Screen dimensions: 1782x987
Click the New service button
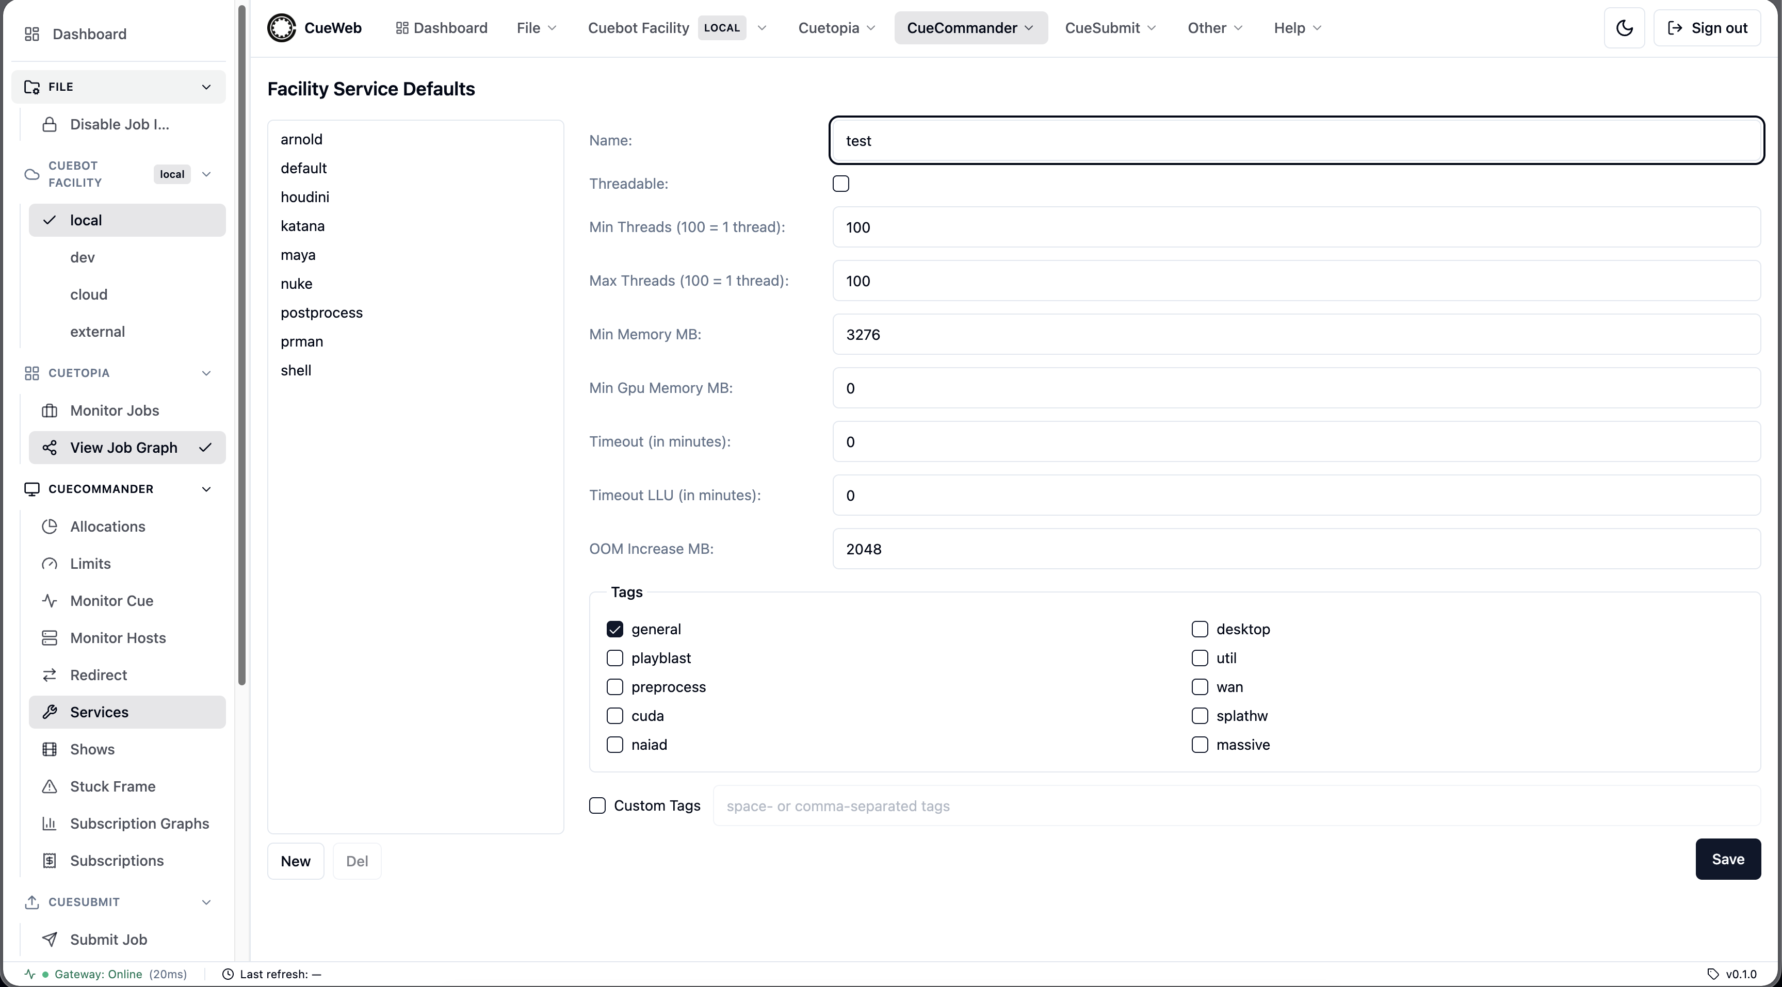pos(296,861)
